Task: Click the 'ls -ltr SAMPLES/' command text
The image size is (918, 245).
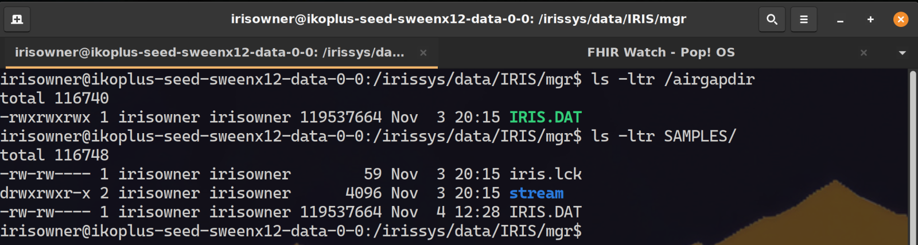Action: click(x=663, y=137)
